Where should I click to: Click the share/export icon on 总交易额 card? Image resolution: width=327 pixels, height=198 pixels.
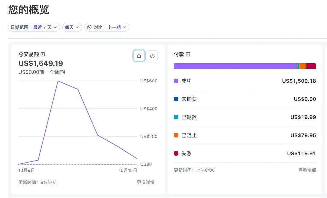point(139,56)
